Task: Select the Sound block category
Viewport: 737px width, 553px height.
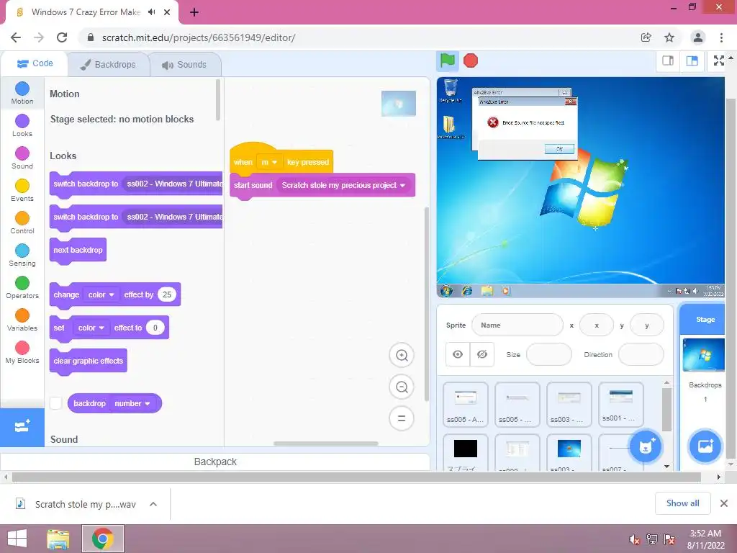Action: pos(22,158)
